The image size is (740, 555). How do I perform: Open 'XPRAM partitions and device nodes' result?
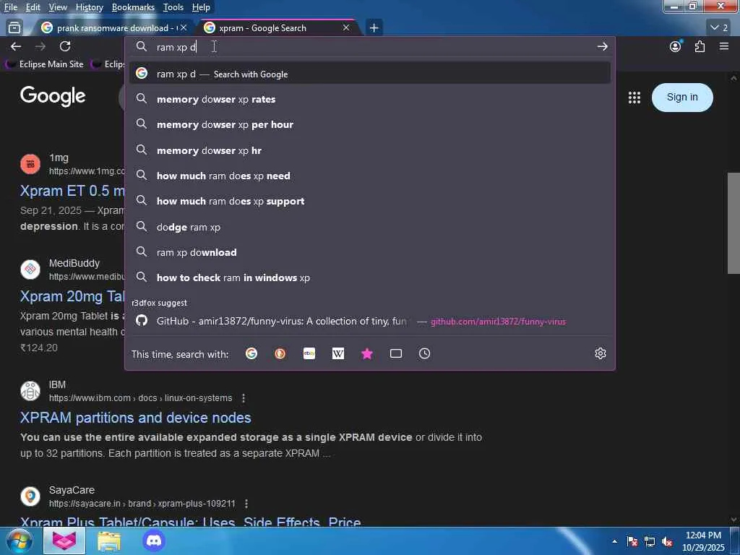coord(135,418)
